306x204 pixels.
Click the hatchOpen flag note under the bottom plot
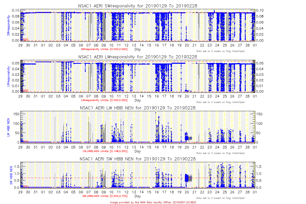pyautogui.click(x=220, y=198)
